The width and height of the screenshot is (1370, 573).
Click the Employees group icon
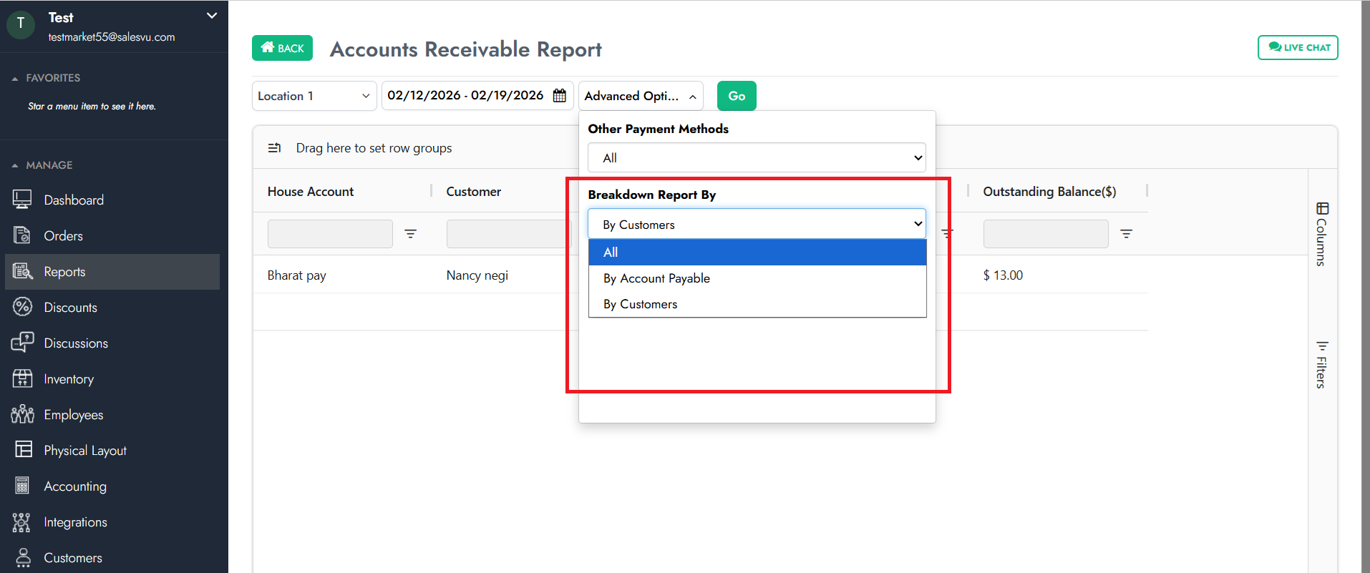(x=22, y=414)
